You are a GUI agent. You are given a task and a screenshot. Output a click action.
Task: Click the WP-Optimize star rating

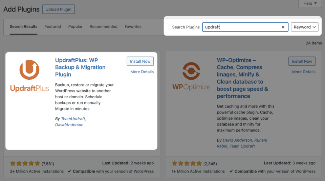pos(187,163)
